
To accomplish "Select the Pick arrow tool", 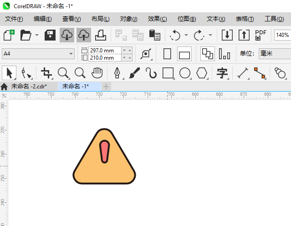I will (9, 73).
